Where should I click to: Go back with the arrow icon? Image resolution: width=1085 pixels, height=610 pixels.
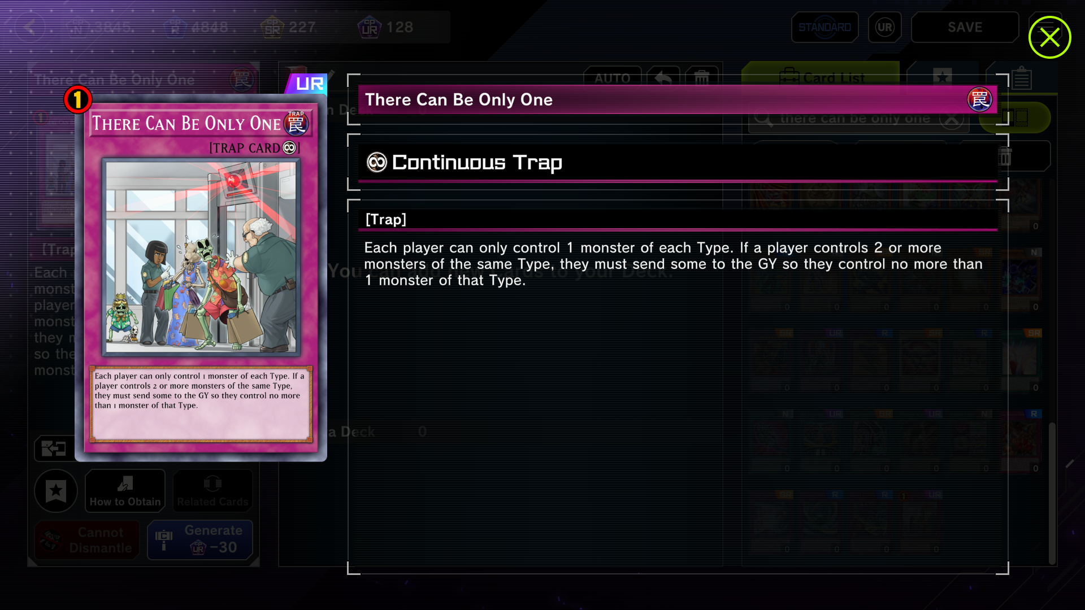point(29,27)
